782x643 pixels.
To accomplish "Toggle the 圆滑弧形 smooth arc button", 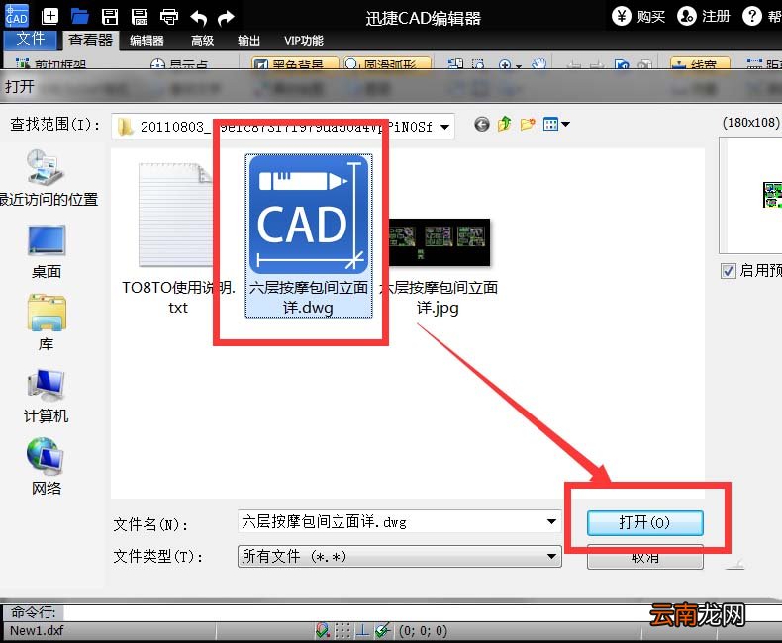I will (387, 63).
